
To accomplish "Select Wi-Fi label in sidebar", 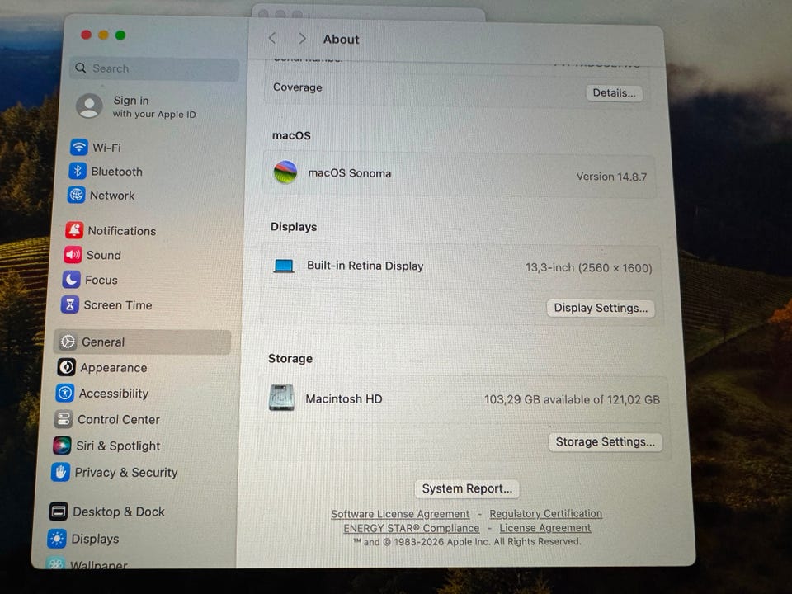I will point(106,148).
